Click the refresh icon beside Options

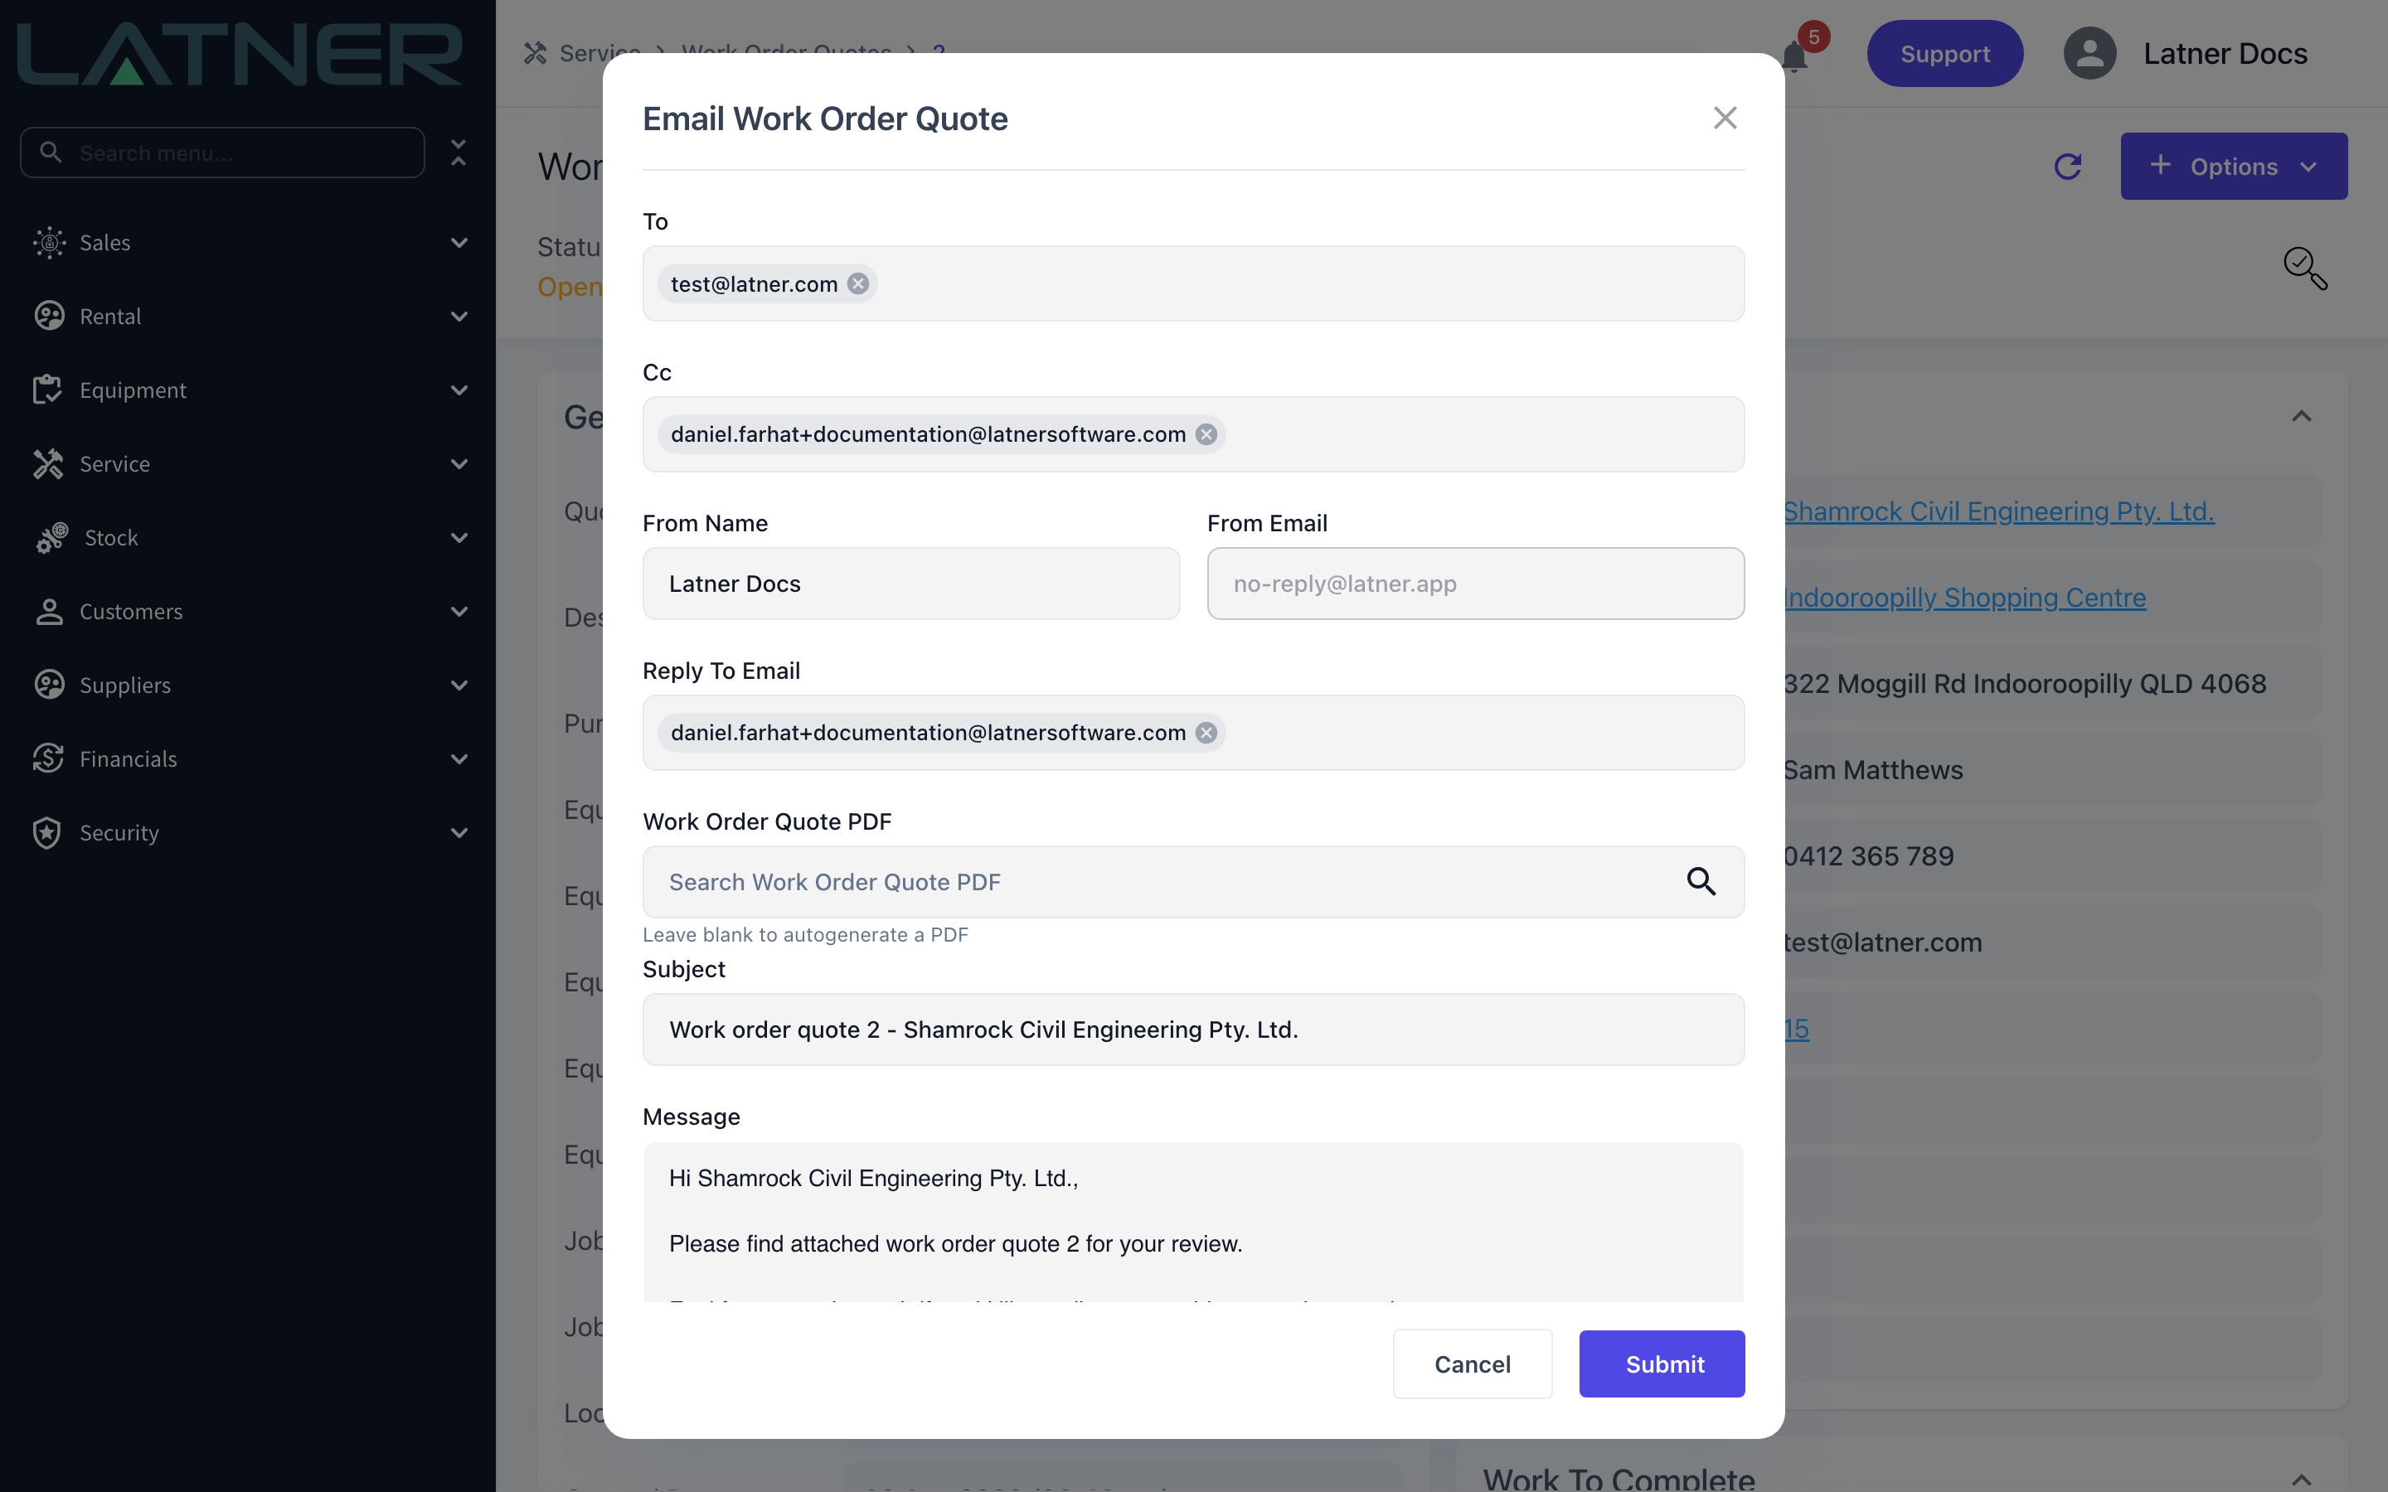click(x=2067, y=166)
